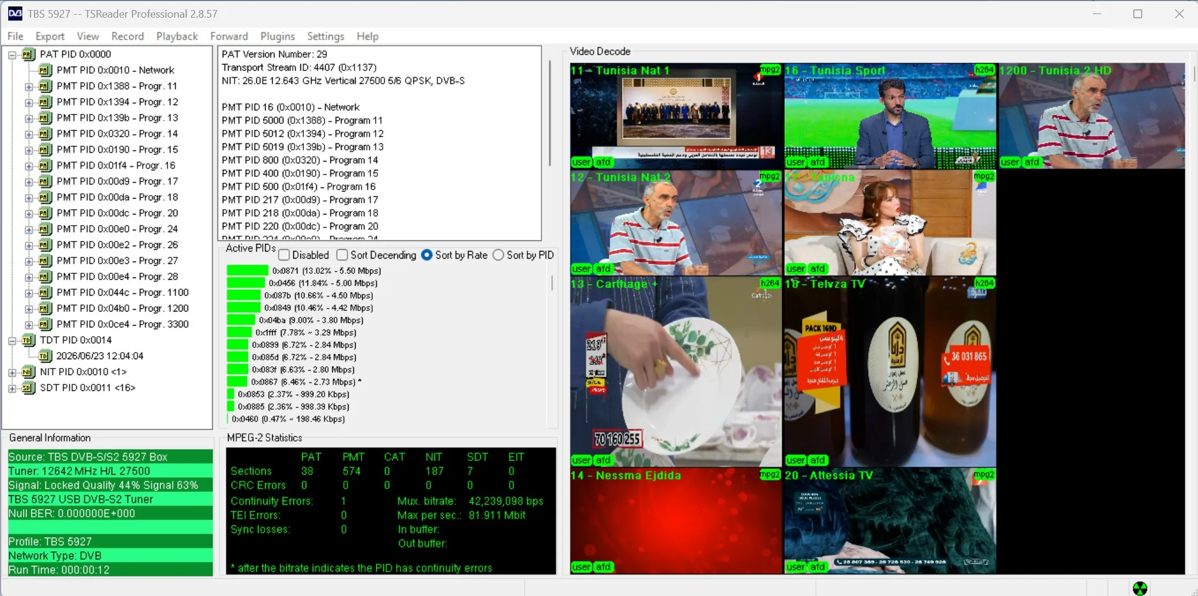The height and width of the screenshot is (596, 1198).
Task: Click the 'Transport Stream ID: 4407 (0x1137)' line
Action: pyautogui.click(x=299, y=68)
